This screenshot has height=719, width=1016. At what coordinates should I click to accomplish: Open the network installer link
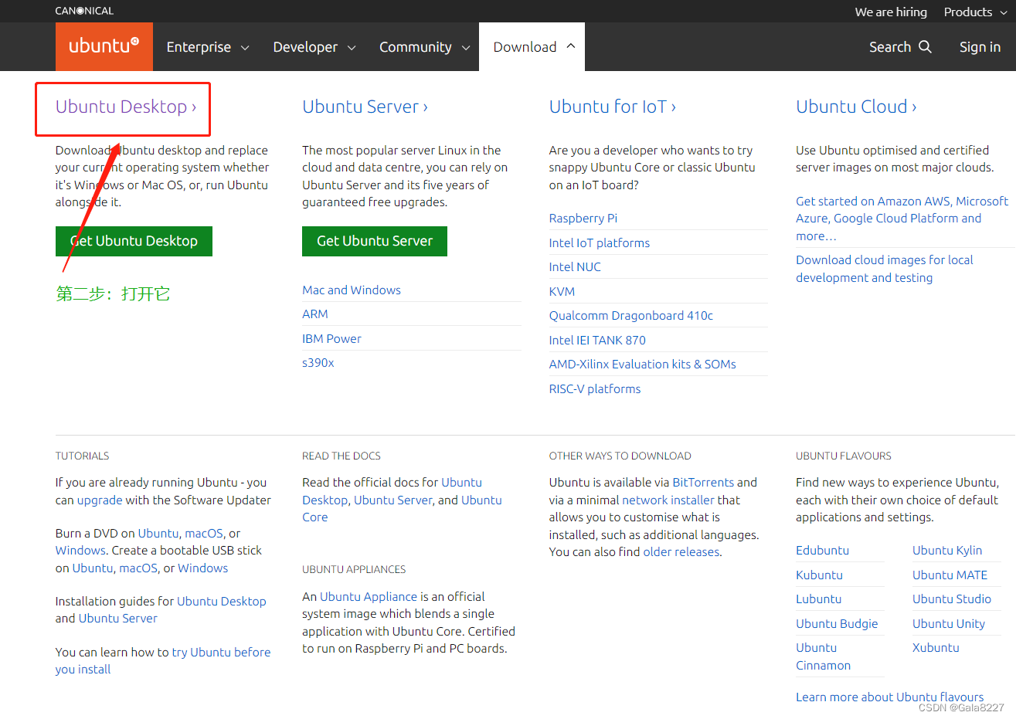click(668, 500)
